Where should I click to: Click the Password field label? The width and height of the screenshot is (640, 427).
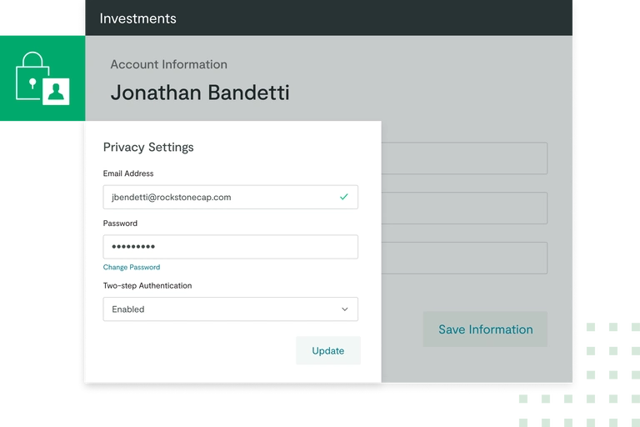pyautogui.click(x=120, y=224)
